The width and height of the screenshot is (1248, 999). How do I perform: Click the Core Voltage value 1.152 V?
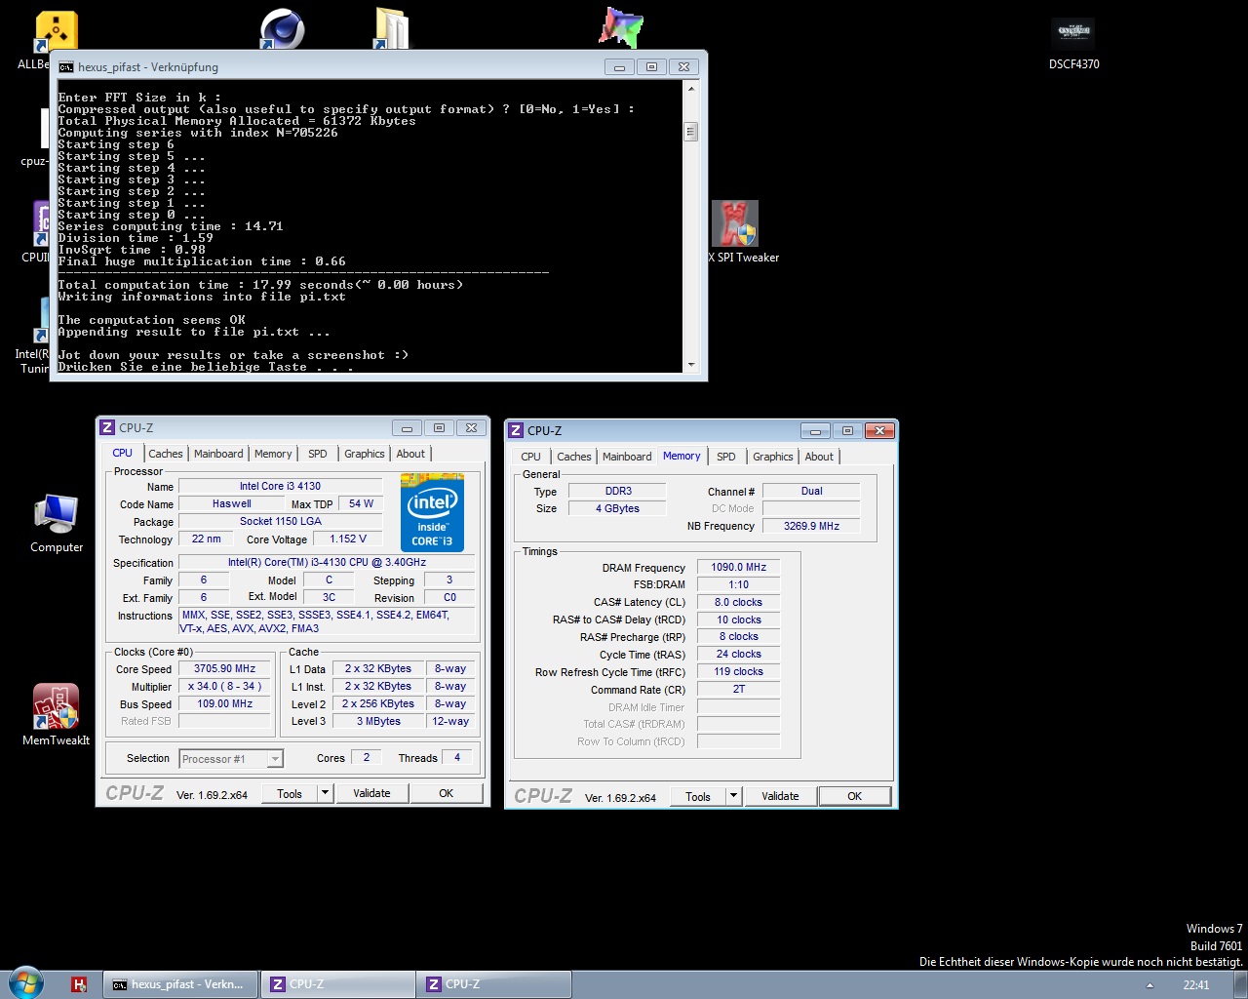(348, 539)
